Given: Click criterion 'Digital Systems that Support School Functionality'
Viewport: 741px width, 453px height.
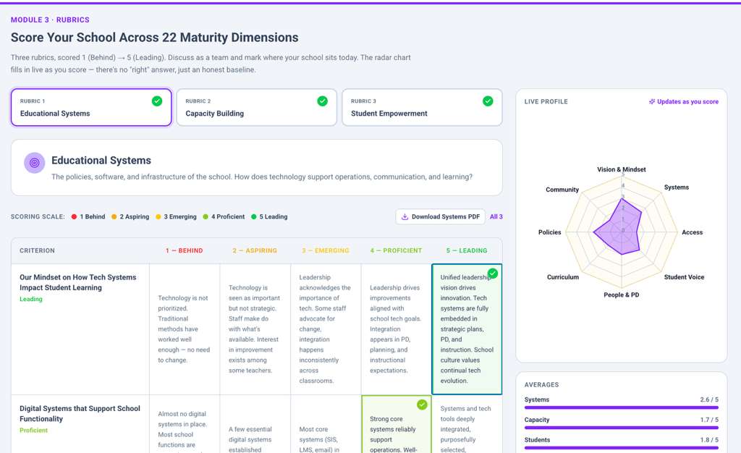Looking at the screenshot, I should pos(80,414).
